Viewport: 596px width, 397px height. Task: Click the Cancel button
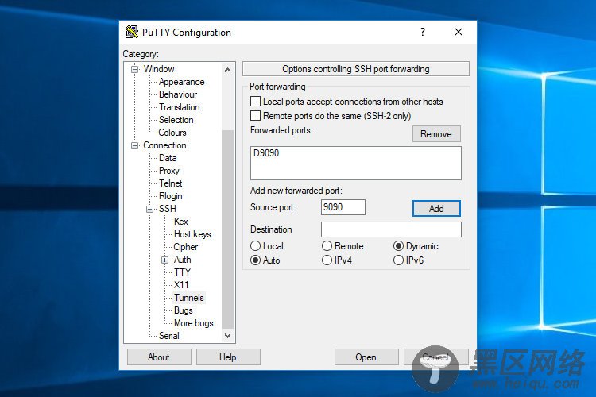tap(436, 357)
